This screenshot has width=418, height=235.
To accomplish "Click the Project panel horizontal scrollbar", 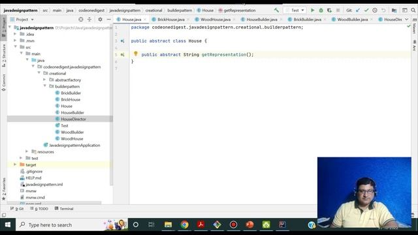I will [x=54, y=203].
